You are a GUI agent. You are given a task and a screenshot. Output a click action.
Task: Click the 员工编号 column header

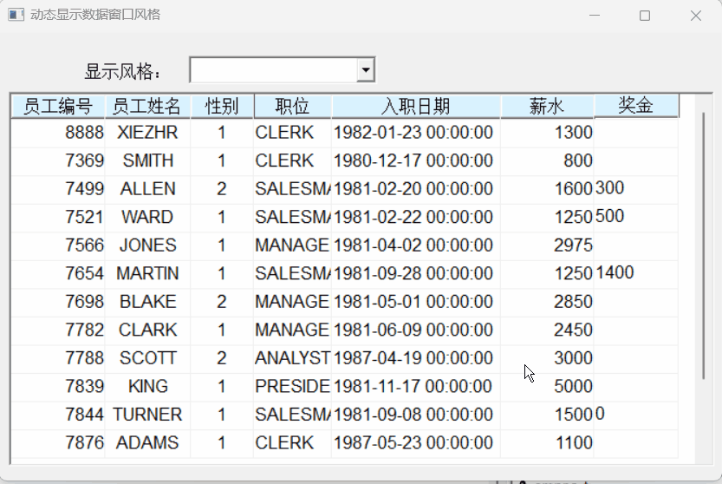(x=58, y=106)
